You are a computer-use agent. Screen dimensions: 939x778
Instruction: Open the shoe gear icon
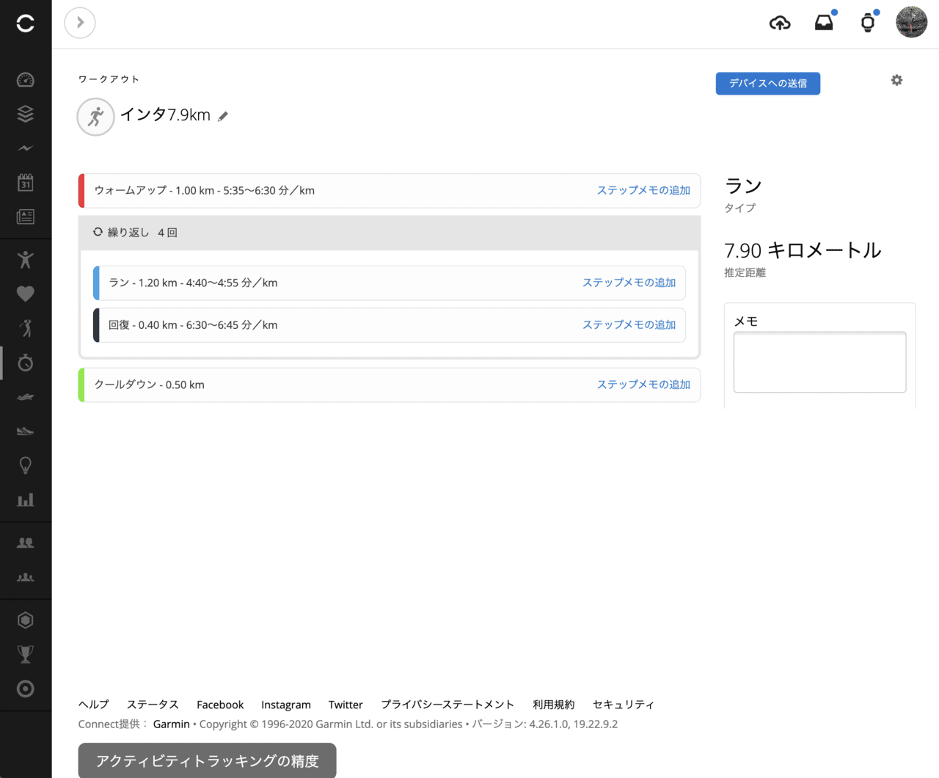click(26, 432)
